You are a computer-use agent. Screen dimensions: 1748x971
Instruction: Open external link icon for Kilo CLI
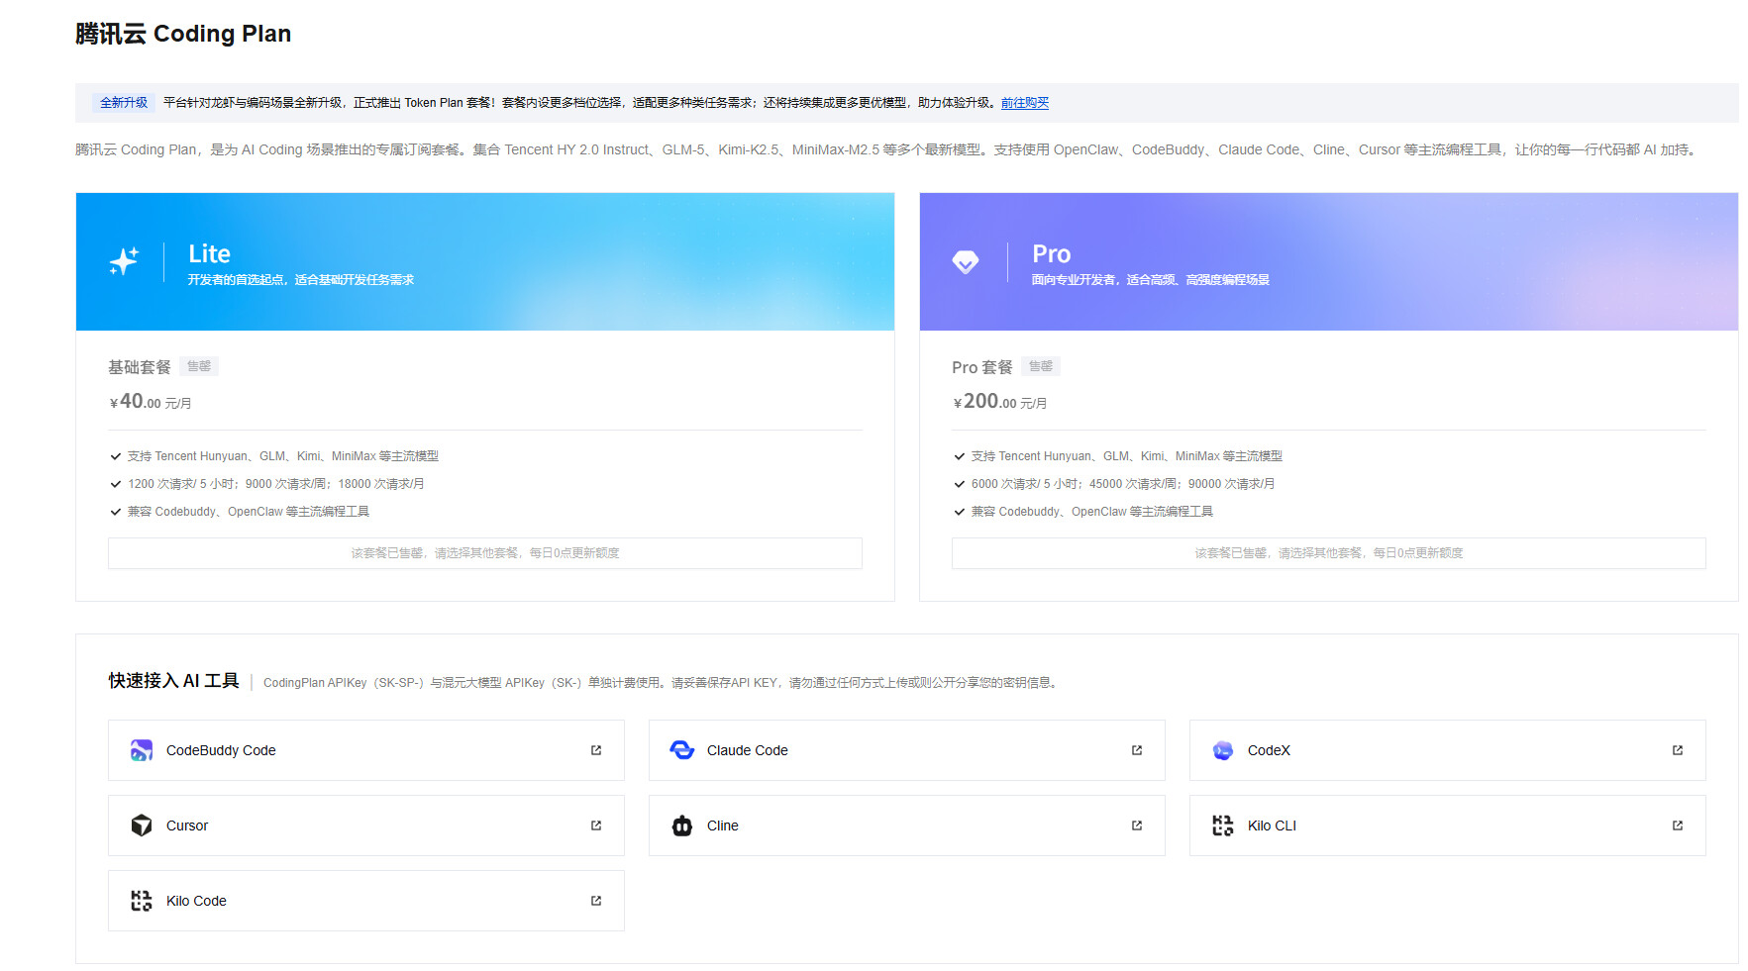(x=1678, y=825)
